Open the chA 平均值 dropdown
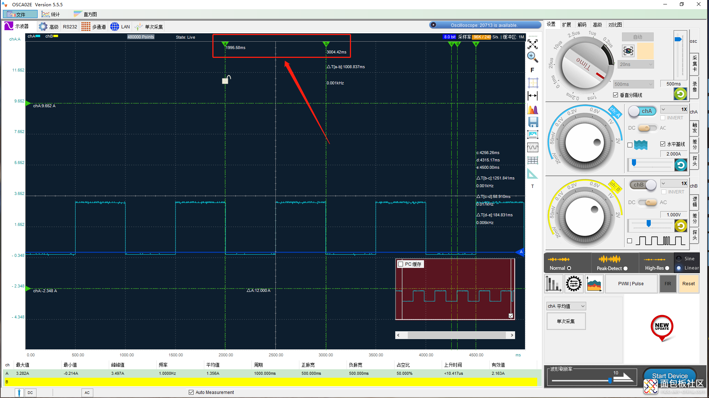The image size is (709, 398). click(566, 306)
